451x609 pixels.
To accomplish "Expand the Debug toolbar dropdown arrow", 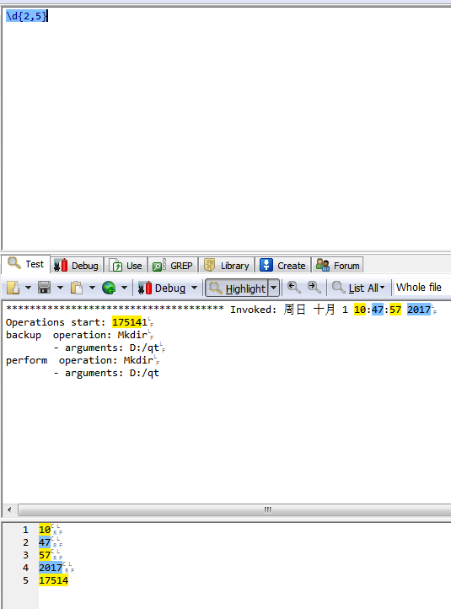I will click(195, 288).
